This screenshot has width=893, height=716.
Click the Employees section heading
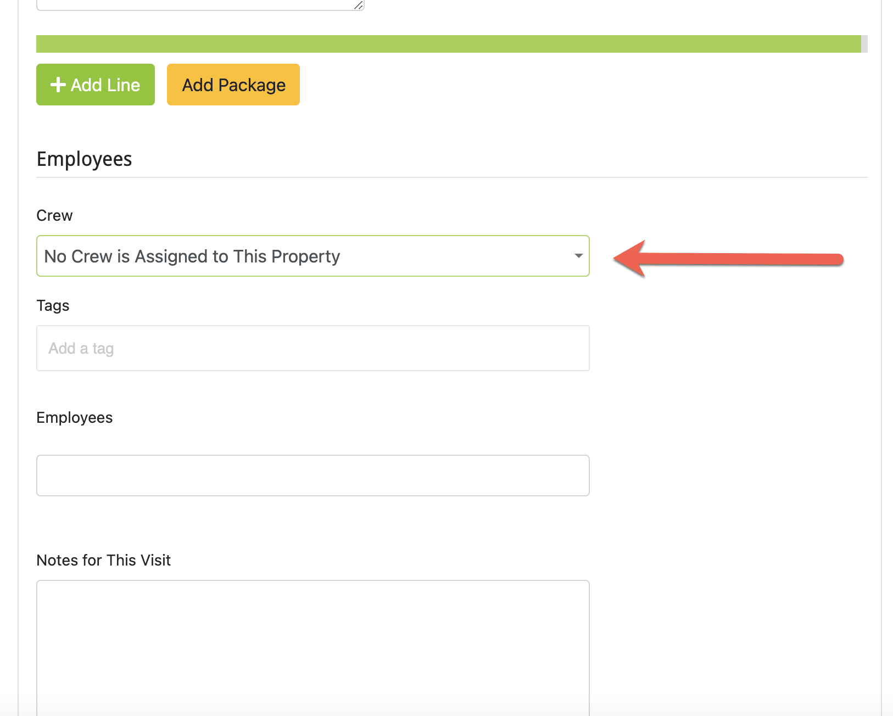pyautogui.click(x=84, y=159)
